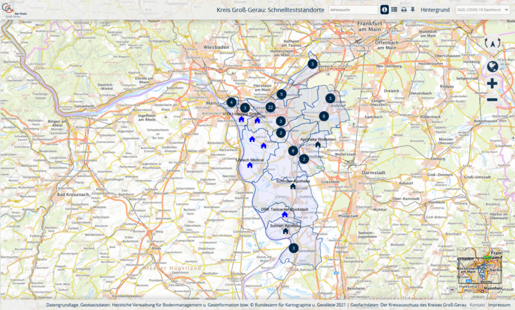Expand the cluster marker showing 8
515x310 pixels.
pos(294,150)
